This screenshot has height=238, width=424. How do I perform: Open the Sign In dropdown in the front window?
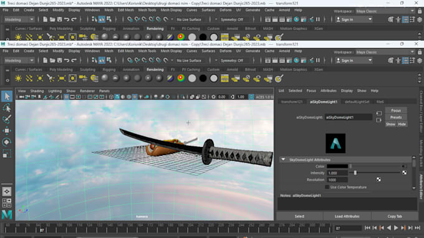(354, 60)
